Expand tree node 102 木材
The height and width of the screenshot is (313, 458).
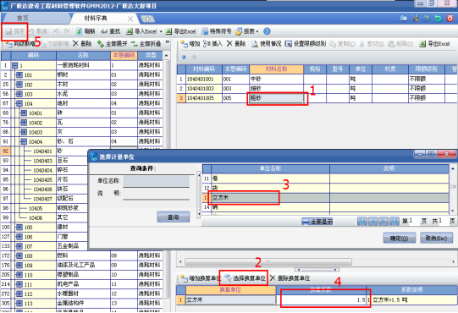tap(19, 85)
